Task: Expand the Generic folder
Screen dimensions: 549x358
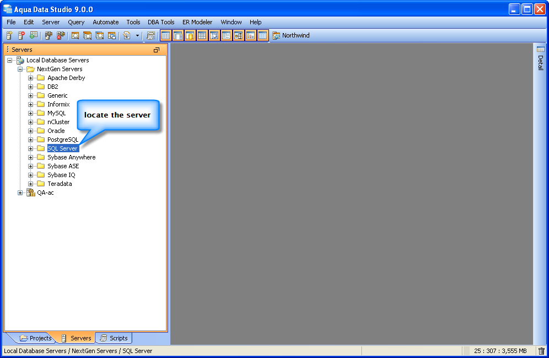Action: click(31, 95)
